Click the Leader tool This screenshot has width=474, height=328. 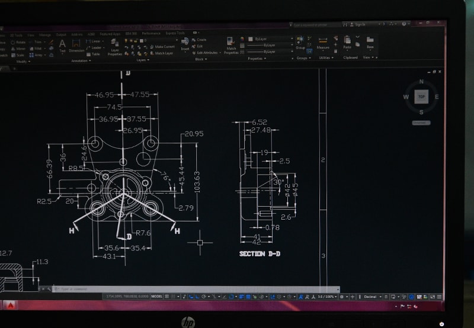point(94,48)
